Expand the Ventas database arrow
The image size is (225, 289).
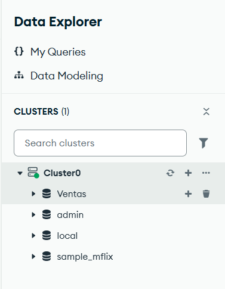pos(33,193)
